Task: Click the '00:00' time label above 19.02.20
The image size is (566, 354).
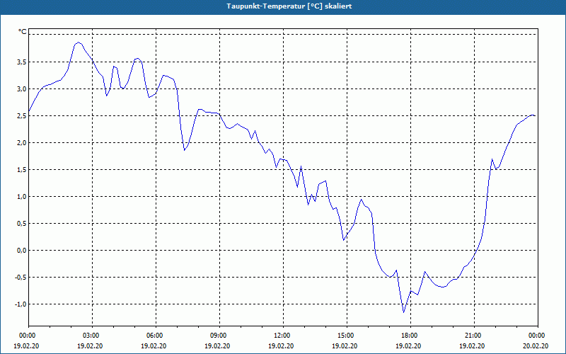Action: coord(27,336)
